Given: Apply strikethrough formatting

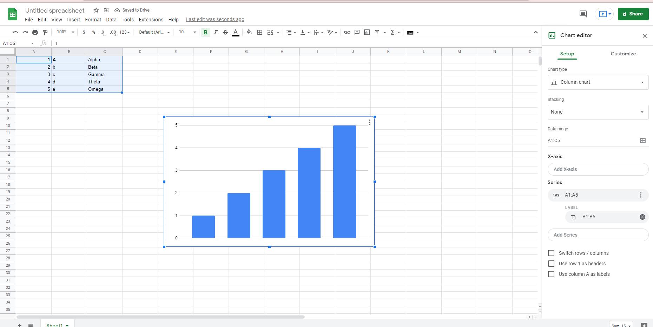Looking at the screenshot, I should 225,32.
